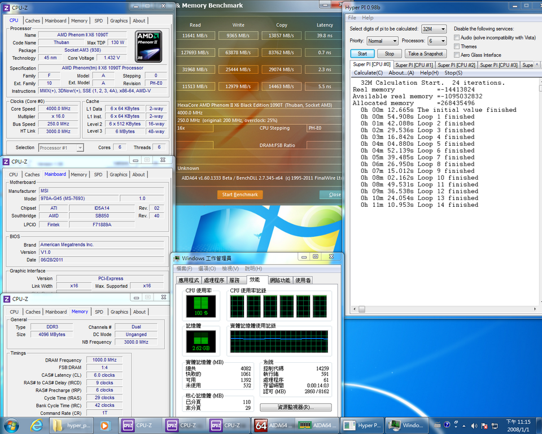Open the Action Center flag tray icon

coord(484,426)
